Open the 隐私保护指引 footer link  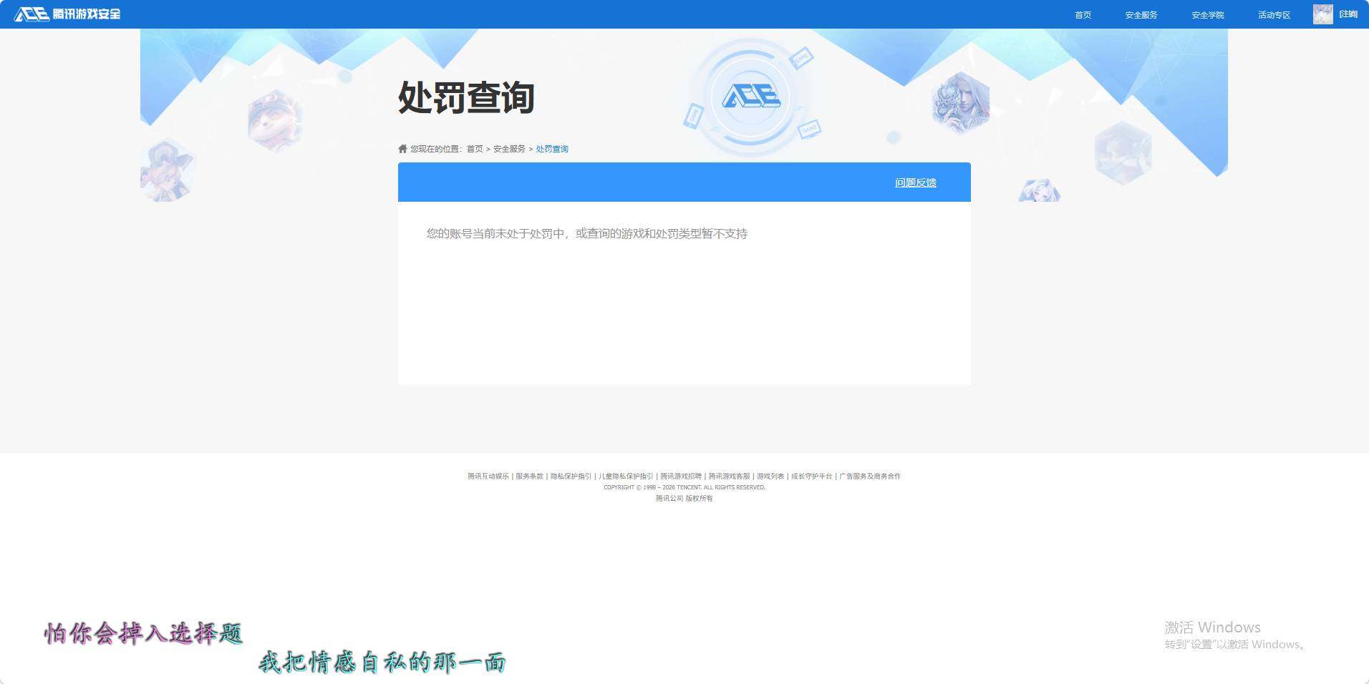point(571,476)
